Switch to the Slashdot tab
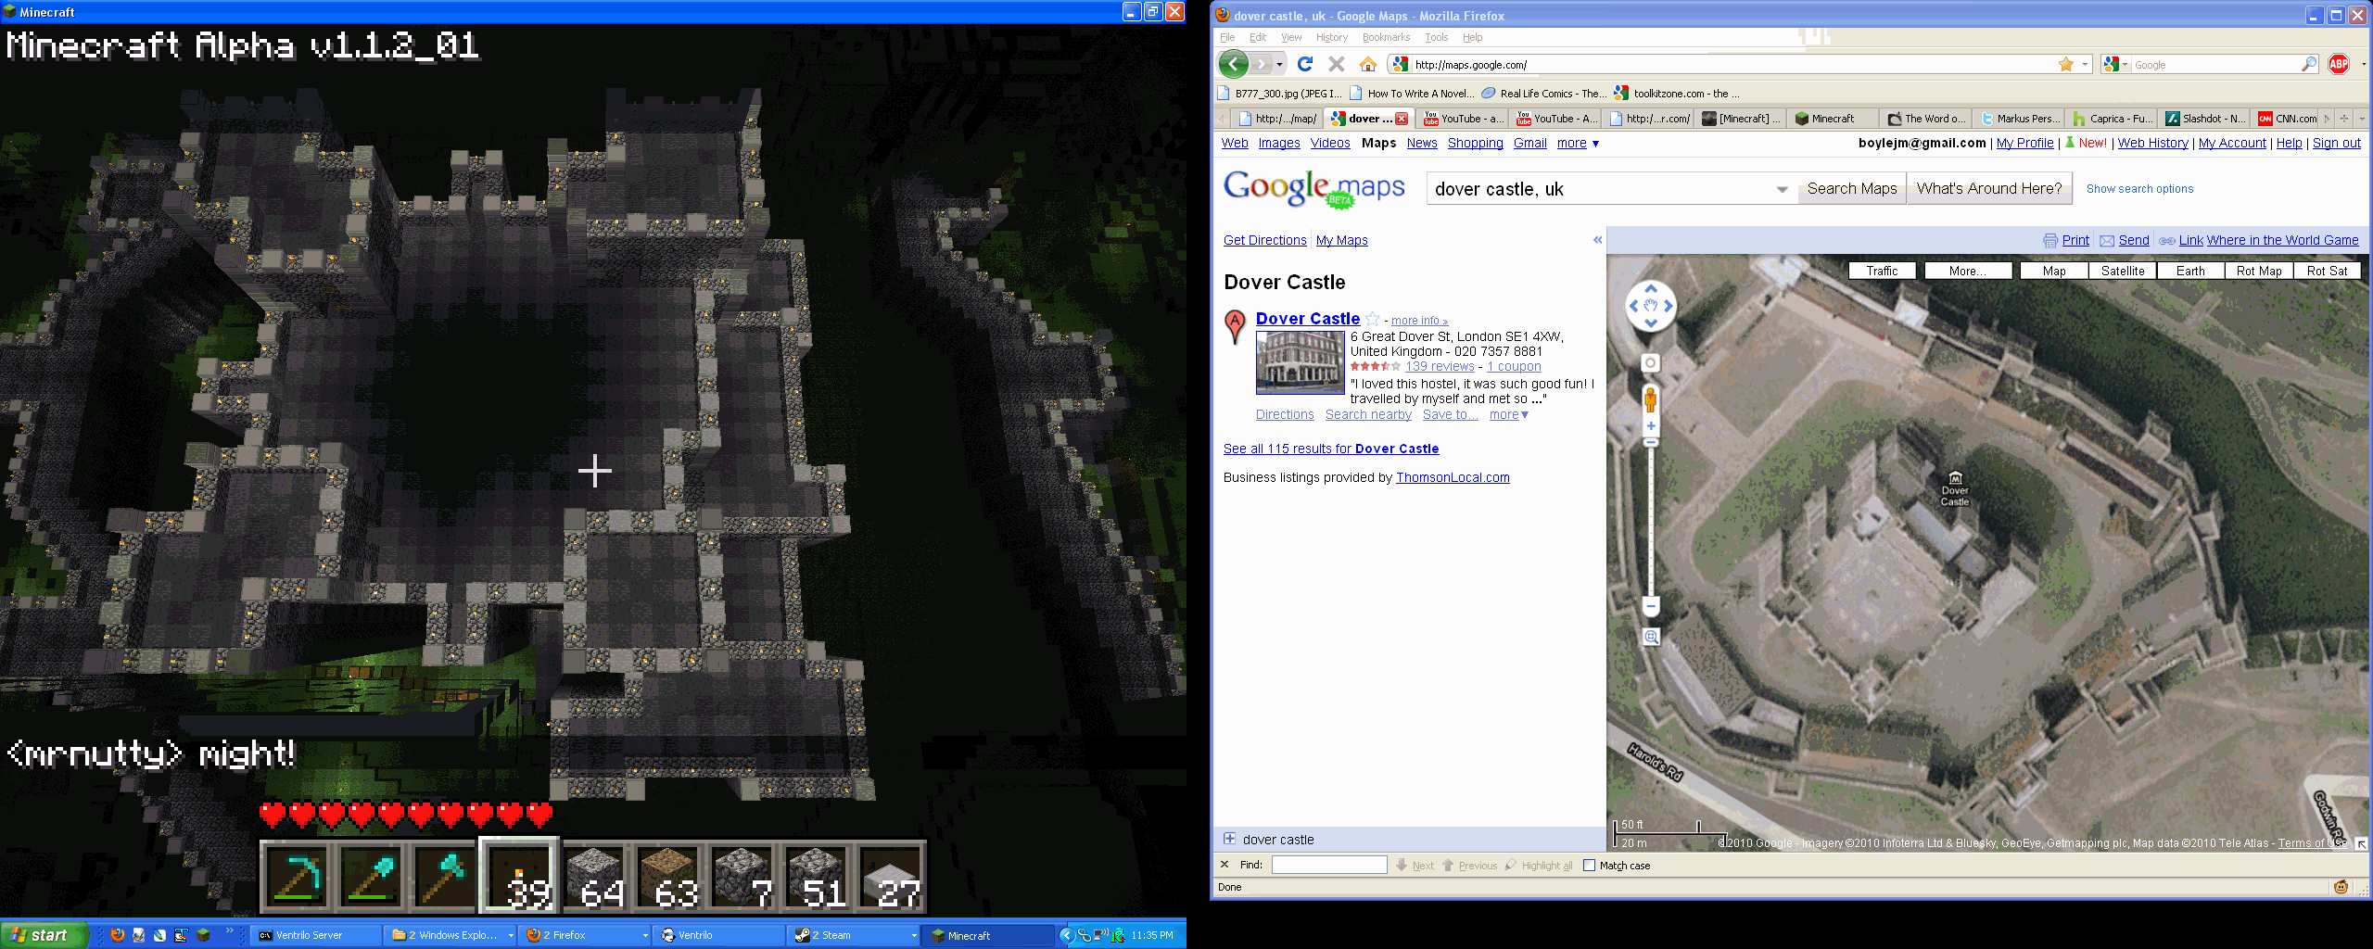The image size is (2373, 949). pyautogui.click(x=2206, y=119)
